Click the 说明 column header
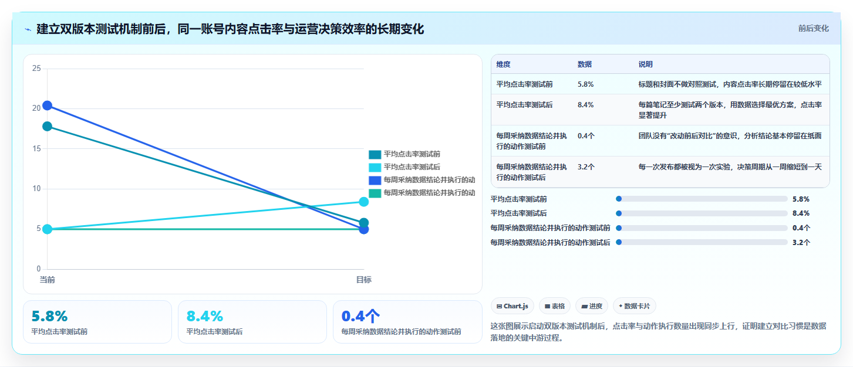 (x=646, y=64)
